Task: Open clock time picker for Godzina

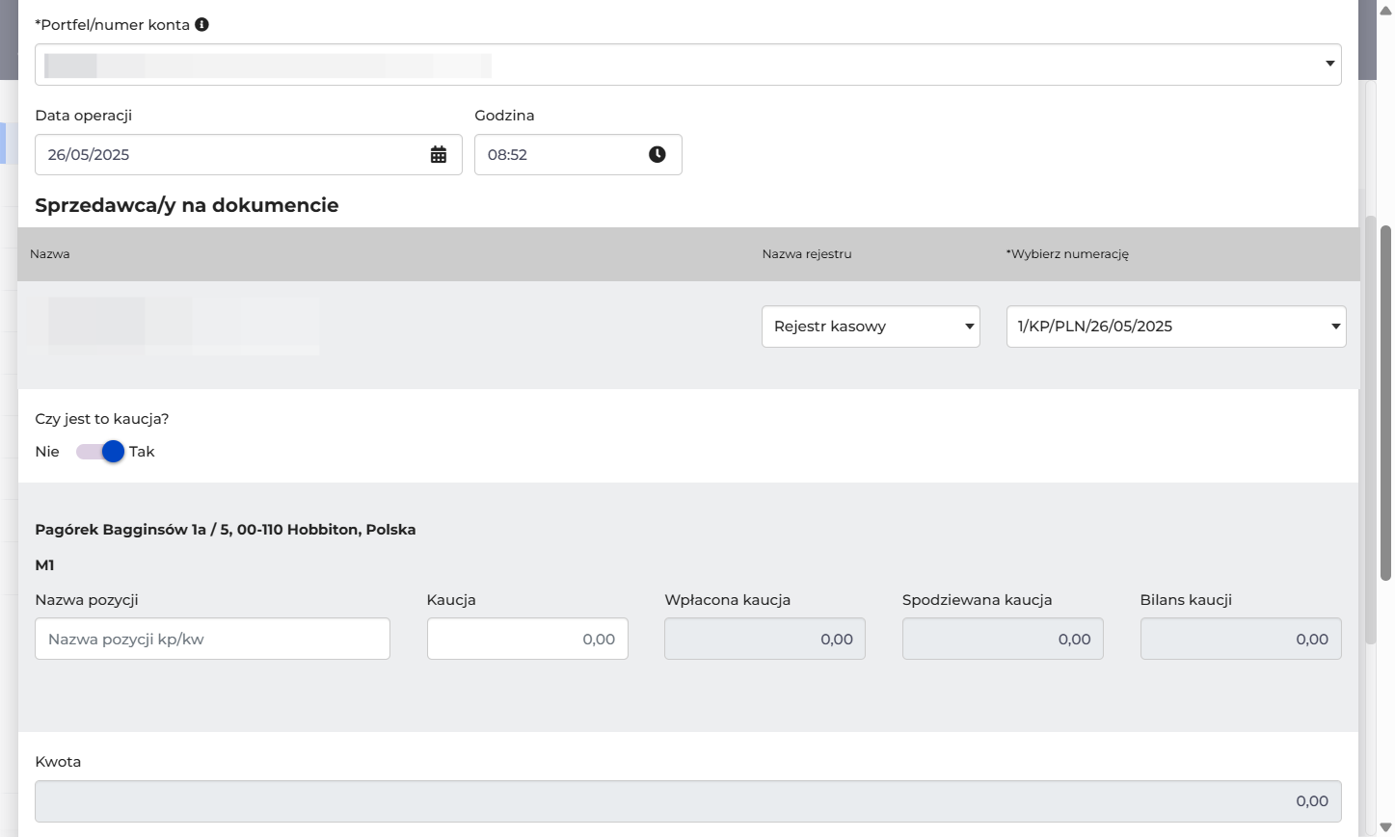Action: click(657, 155)
